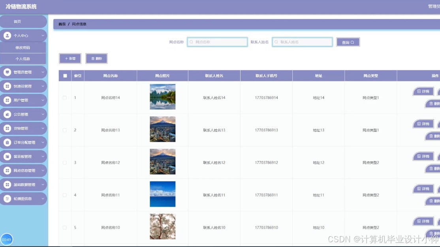Screen dimensions: 440x247
Task: Open 详情 for 网点名称11
Action: pos(423,189)
